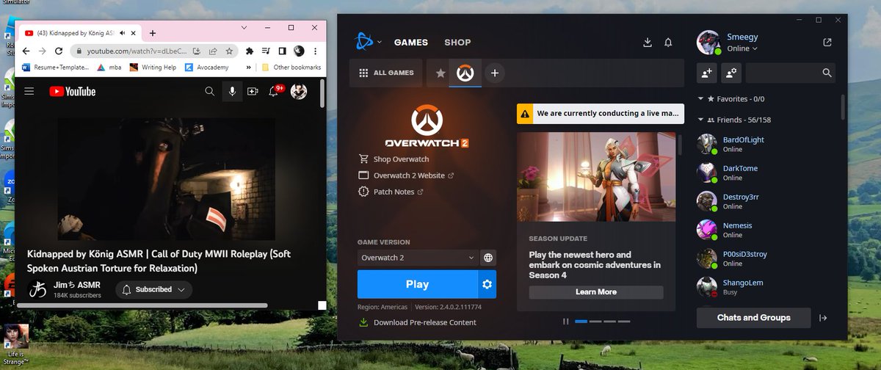
Task: Click Chrome back arrow
Action: (25, 51)
